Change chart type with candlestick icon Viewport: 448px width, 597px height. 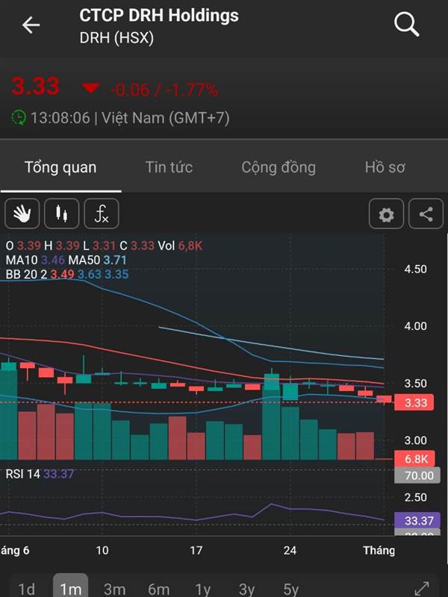tap(62, 213)
